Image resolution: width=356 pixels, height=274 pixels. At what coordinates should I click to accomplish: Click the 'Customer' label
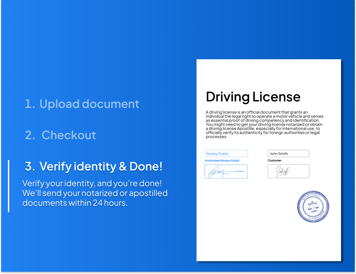pos(274,160)
